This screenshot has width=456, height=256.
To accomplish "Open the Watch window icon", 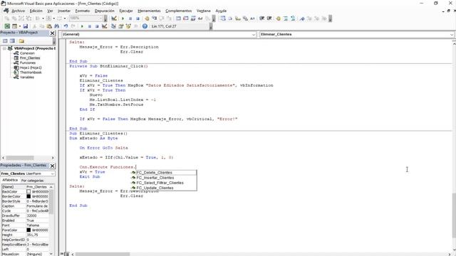I will [x=193, y=18].
